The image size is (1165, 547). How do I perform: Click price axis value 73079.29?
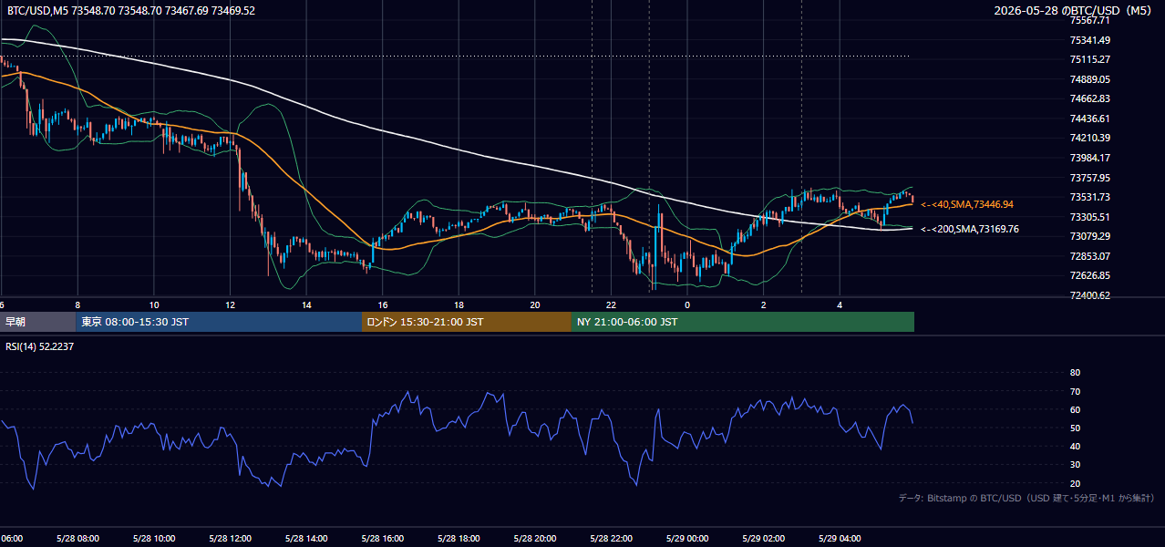[1089, 236]
